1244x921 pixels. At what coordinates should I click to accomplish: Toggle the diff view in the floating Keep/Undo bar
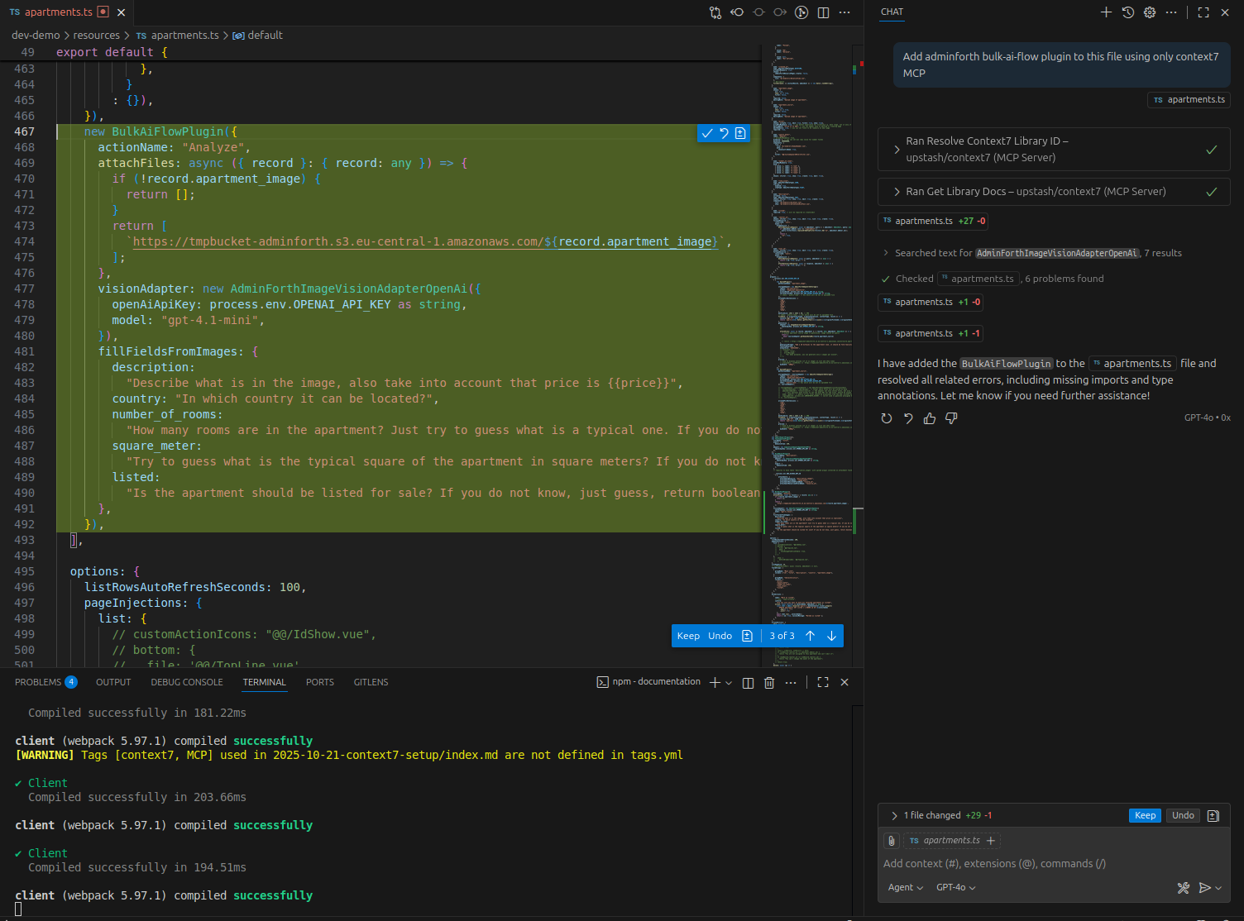click(747, 636)
